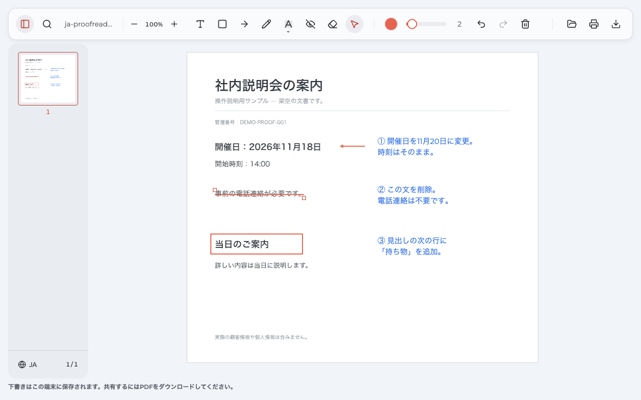
Task: Click the 開始時刻：14:00 line
Action: (x=242, y=164)
